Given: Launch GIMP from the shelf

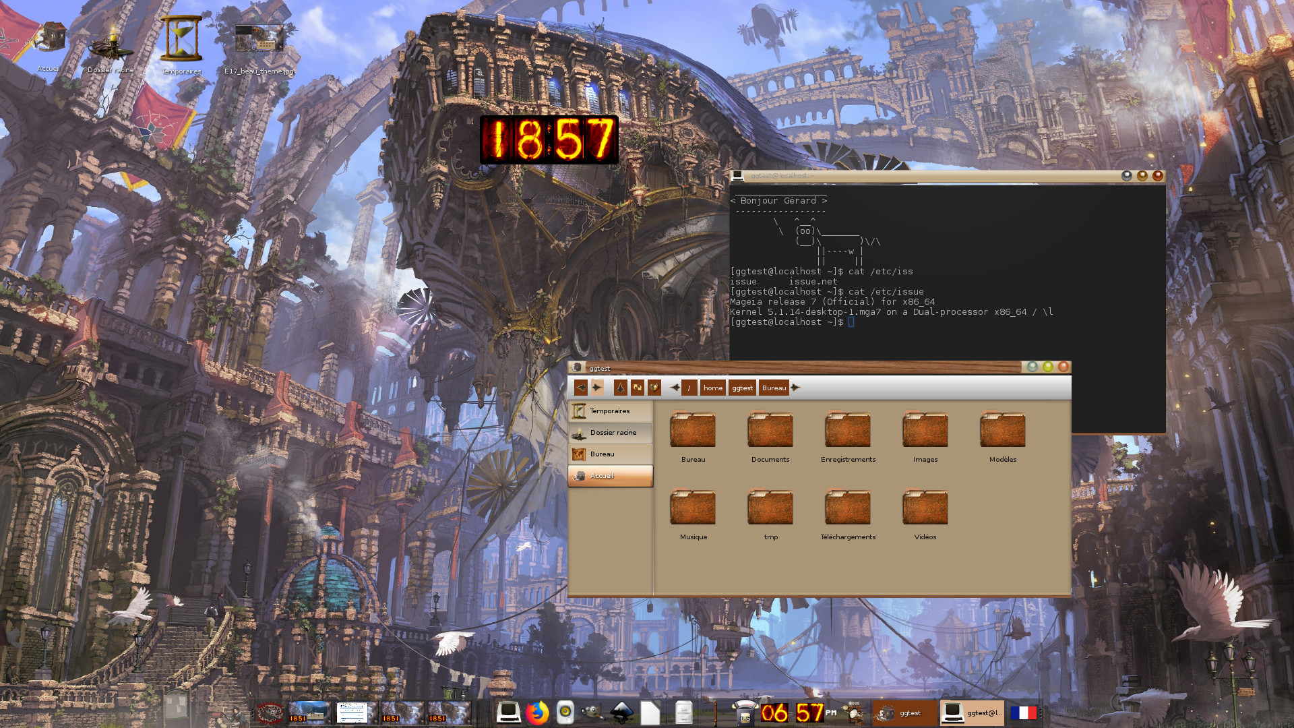Looking at the screenshot, I should [592, 712].
